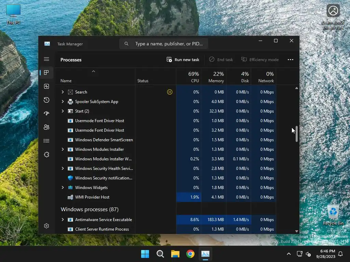This screenshot has height=262, width=350.
Task: Open the more options ellipsis menu
Action: 291,59
